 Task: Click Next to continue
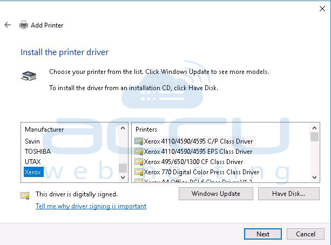pos(263,234)
